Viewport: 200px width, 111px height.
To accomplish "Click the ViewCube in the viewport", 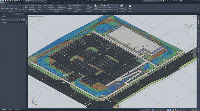I will tap(189, 25).
